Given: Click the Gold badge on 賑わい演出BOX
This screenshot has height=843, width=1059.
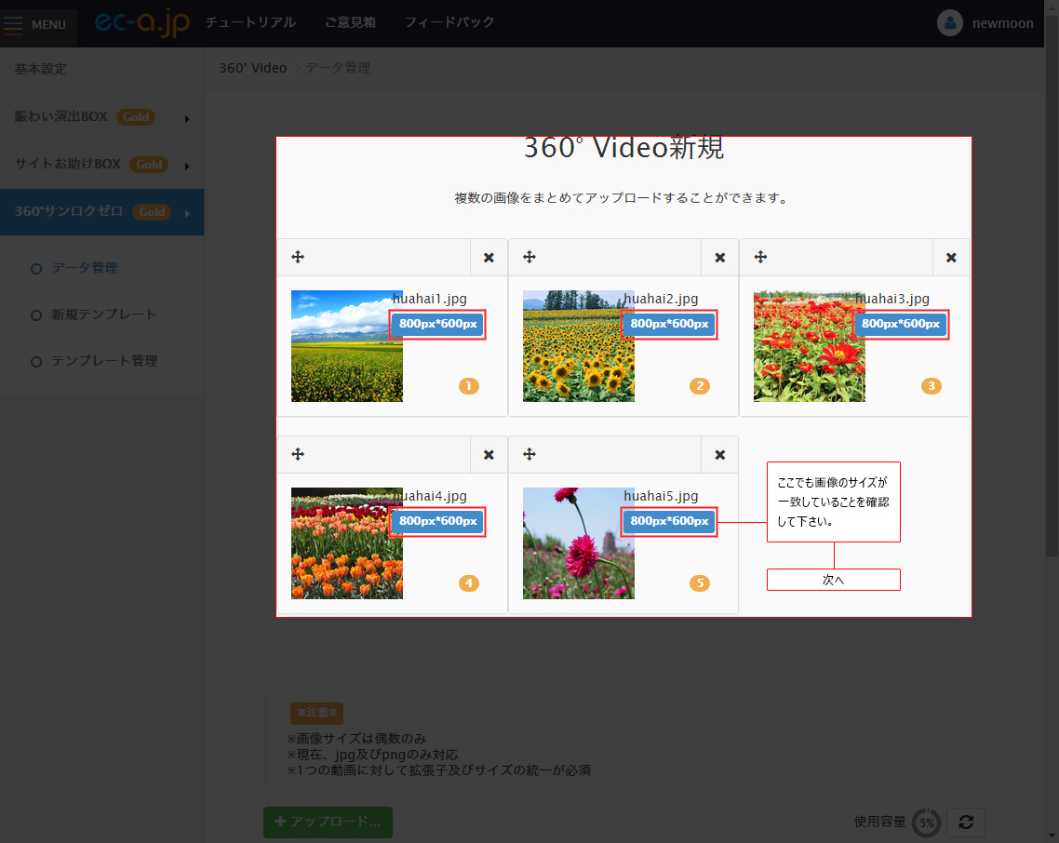Looking at the screenshot, I should (136, 117).
